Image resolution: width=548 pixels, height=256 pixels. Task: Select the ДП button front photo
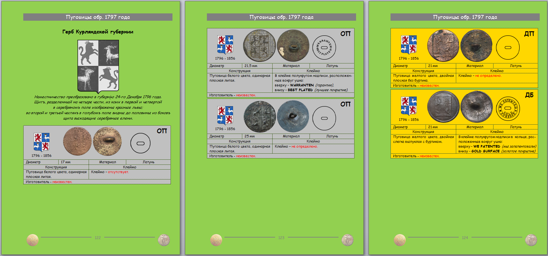coord(443,46)
